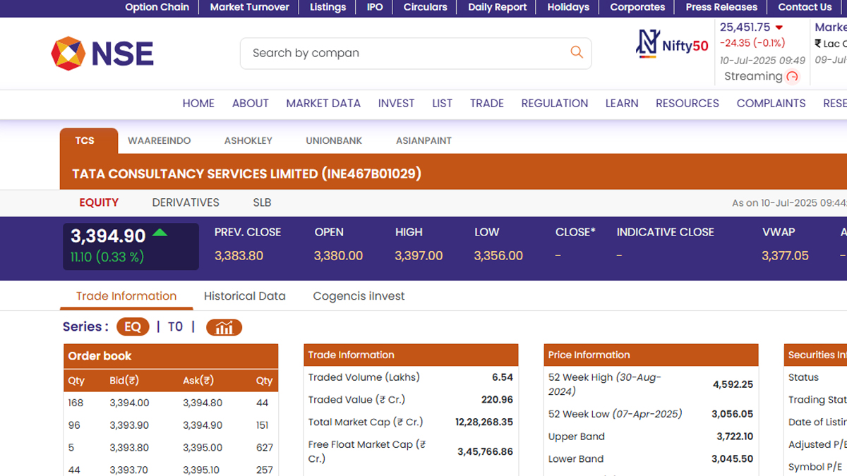Open the LEARN menu
Image resolution: width=847 pixels, height=476 pixels.
point(622,103)
